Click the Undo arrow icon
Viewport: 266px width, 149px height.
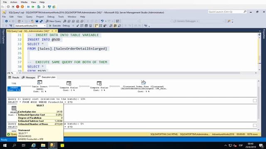102,21
